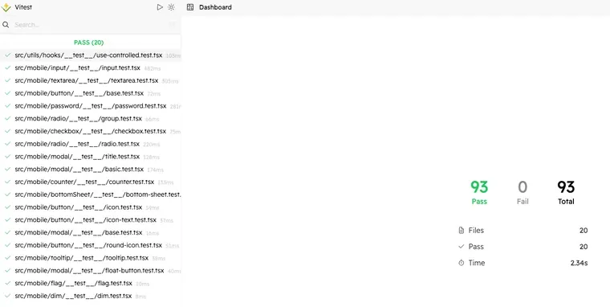This screenshot has width=610, height=307.
Task: Click the PASS (20) header
Action: coord(89,43)
